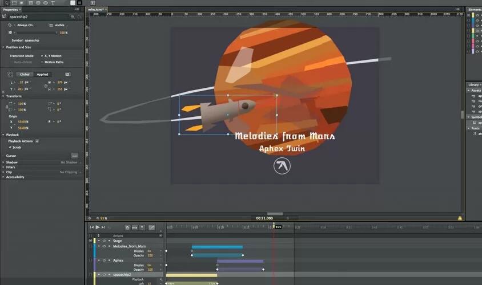Click the warning triangle icon below stage

[460, 218]
